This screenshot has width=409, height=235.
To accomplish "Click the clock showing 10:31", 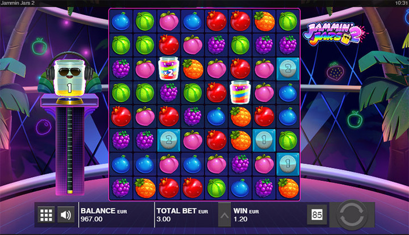I will [402, 3].
